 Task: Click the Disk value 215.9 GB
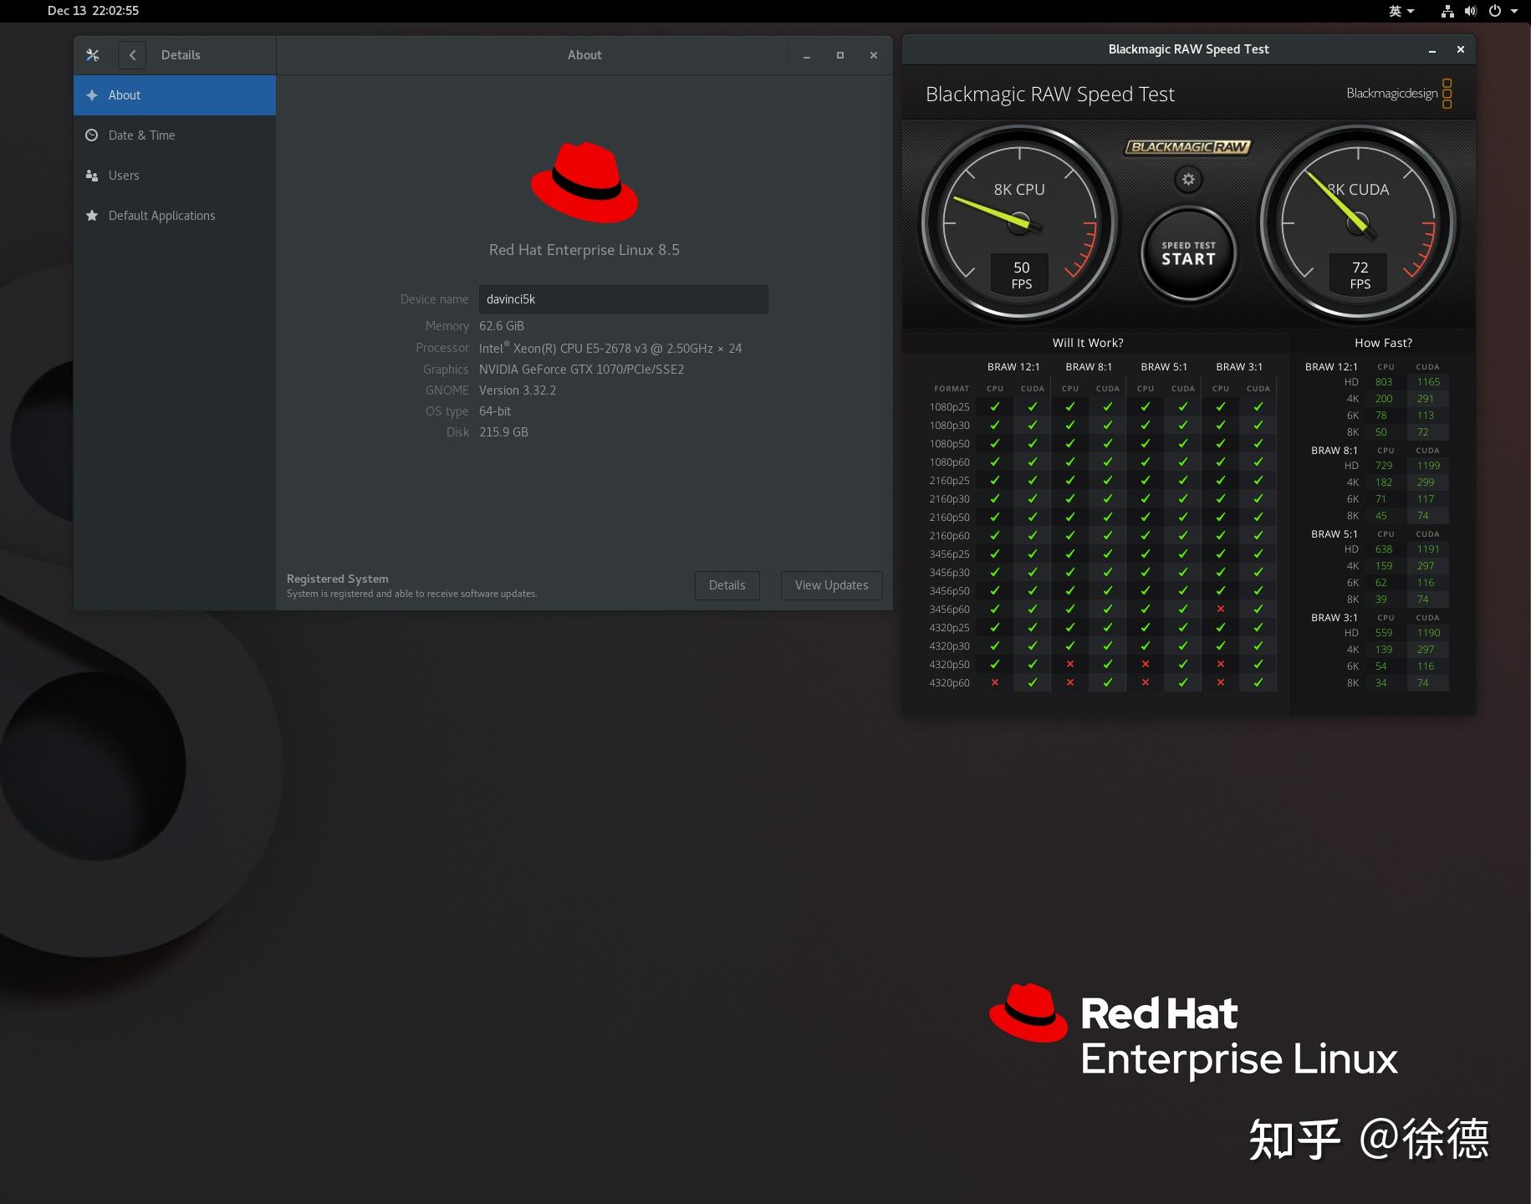[x=503, y=432]
